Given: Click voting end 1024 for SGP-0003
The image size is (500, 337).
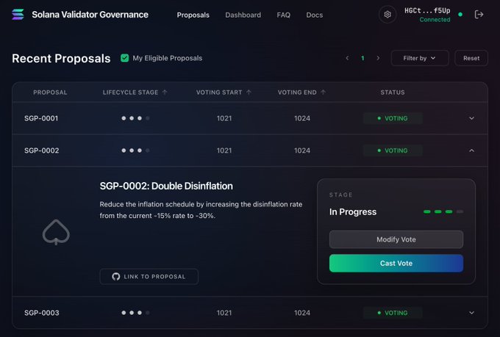Looking at the screenshot, I should pos(302,313).
